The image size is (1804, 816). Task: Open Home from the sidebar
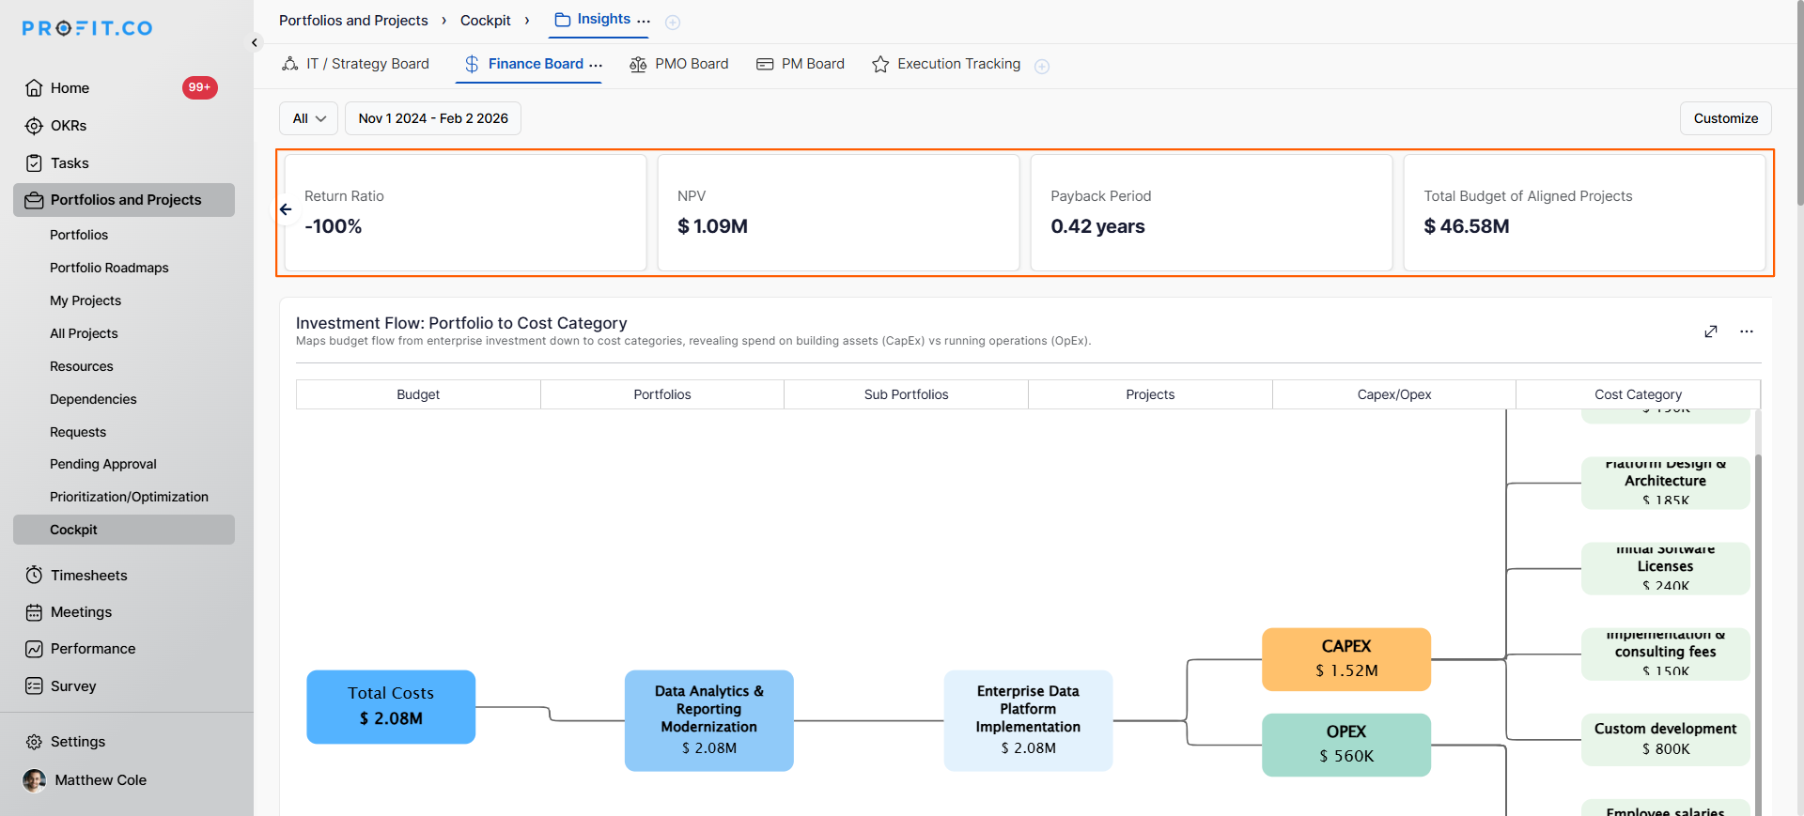[x=70, y=88]
